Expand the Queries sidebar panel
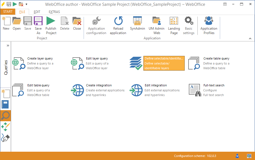Image resolution: width=255 pixels, height=160 pixels. pyautogui.click(x=7, y=45)
